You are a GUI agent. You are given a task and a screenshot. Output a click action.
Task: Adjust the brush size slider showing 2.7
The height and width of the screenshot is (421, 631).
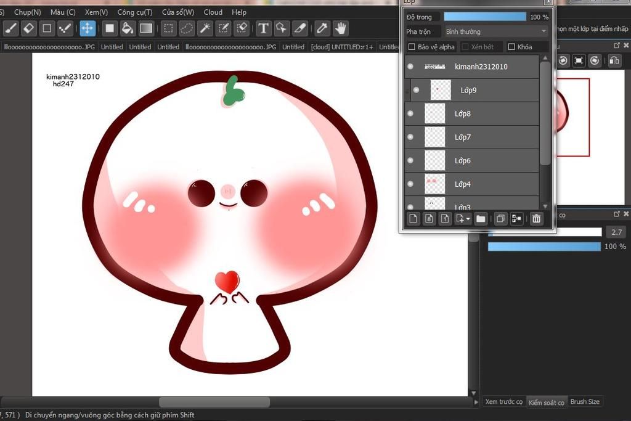545,232
